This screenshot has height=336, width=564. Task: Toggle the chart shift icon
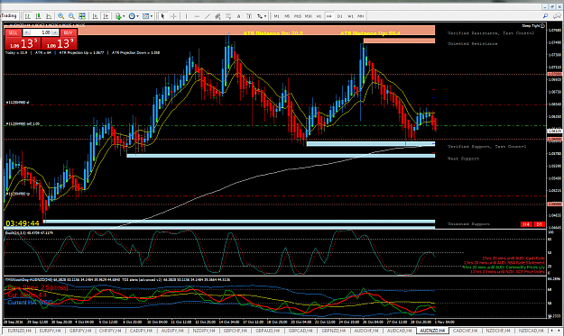point(106,16)
